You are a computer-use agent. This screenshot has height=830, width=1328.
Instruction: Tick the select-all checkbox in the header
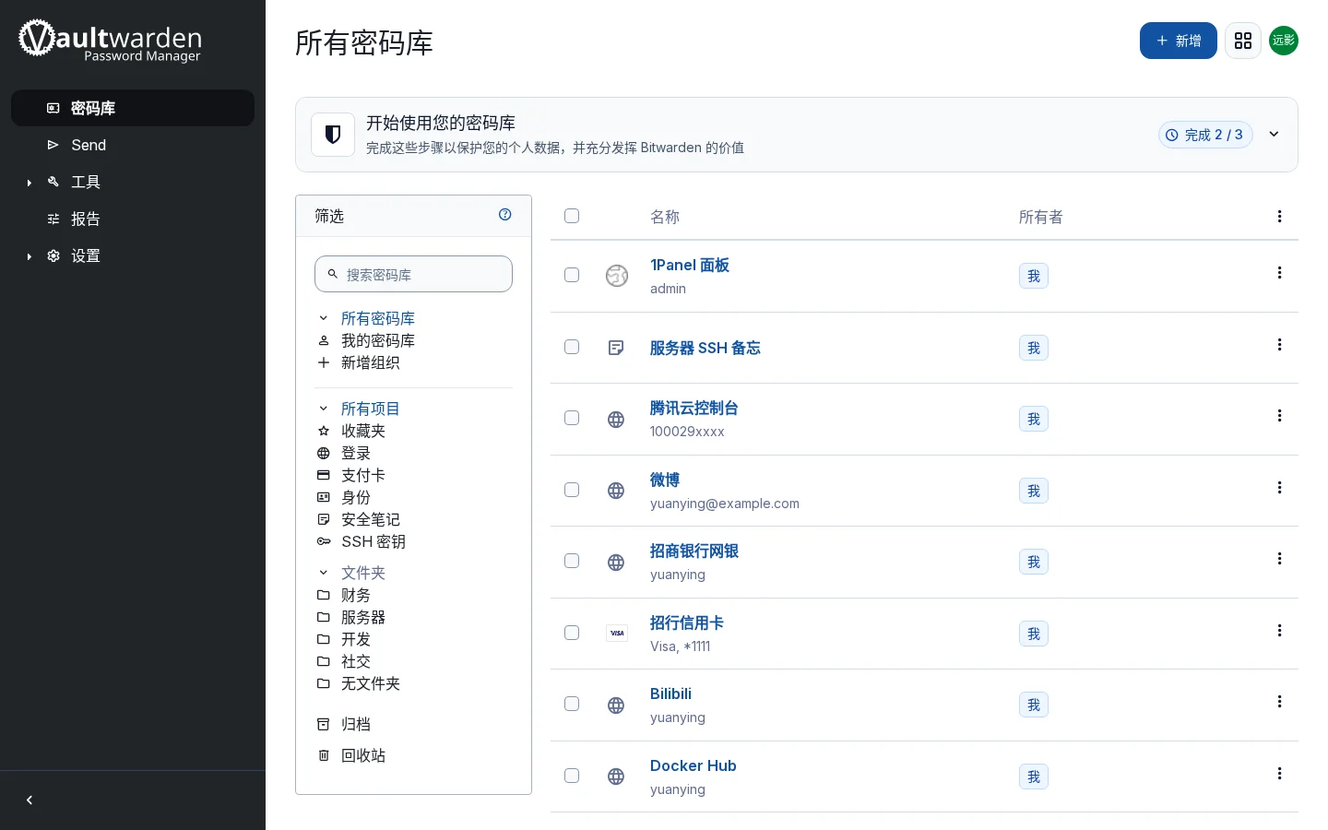click(572, 216)
